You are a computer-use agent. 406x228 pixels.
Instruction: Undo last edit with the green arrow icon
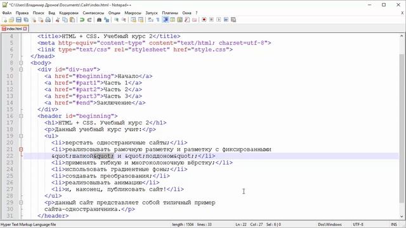coord(82,20)
